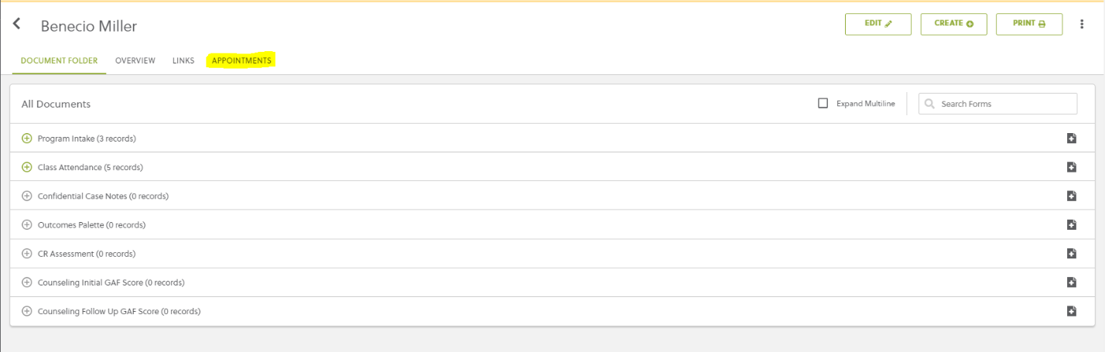
Task: Add new Confidential Case Notes icon
Action: [1072, 196]
